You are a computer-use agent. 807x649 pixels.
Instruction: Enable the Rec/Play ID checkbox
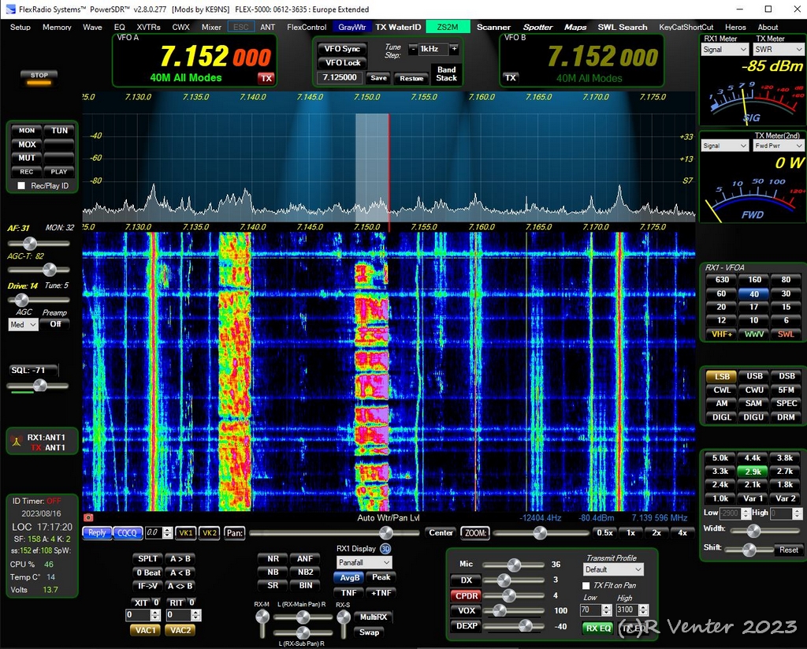tap(22, 186)
